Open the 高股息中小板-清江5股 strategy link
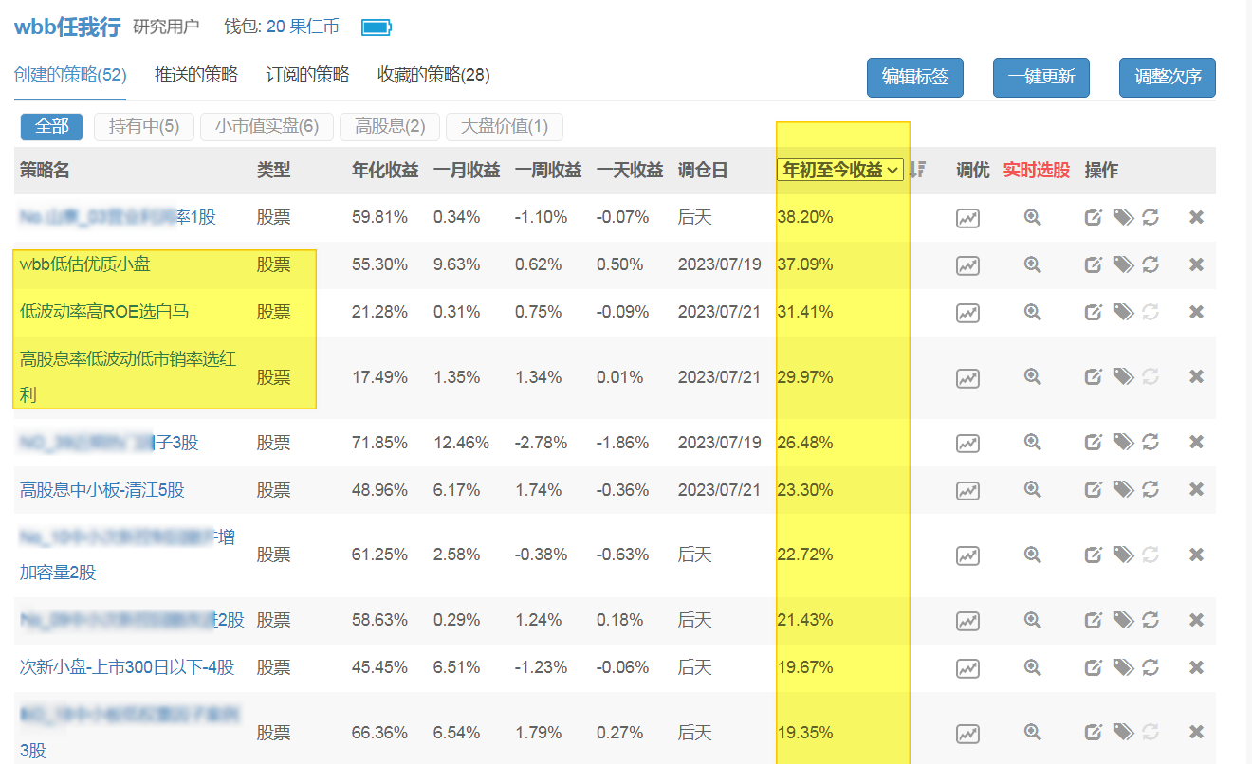This screenshot has width=1252, height=764. (x=101, y=490)
